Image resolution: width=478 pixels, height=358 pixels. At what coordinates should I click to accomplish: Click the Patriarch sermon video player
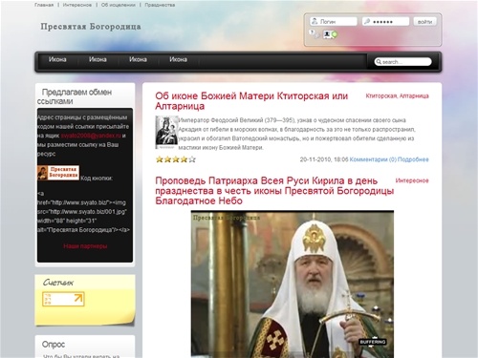pyautogui.click(x=293, y=284)
